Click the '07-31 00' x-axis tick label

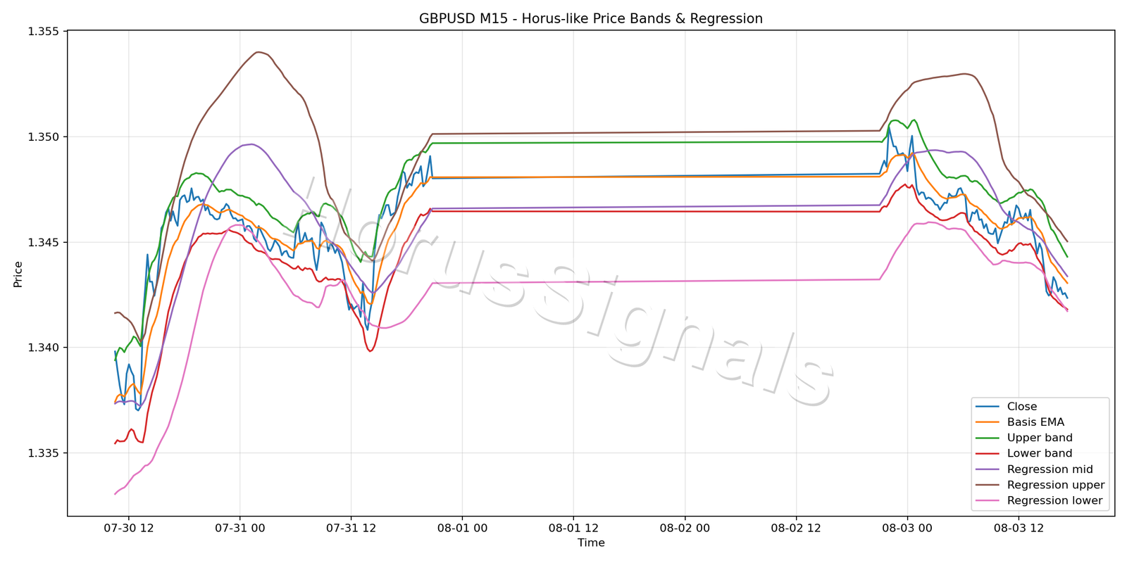[239, 528]
